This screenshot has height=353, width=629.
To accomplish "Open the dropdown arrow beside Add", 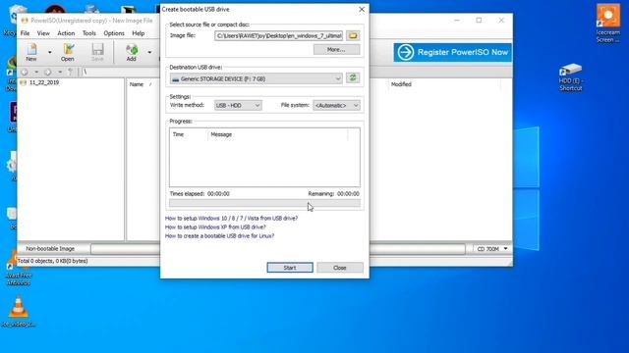I will coord(149,52).
